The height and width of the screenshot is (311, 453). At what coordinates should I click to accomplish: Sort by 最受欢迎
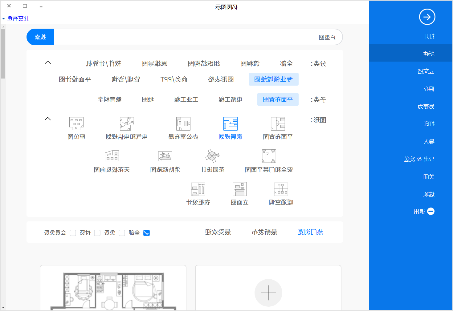[218, 232]
